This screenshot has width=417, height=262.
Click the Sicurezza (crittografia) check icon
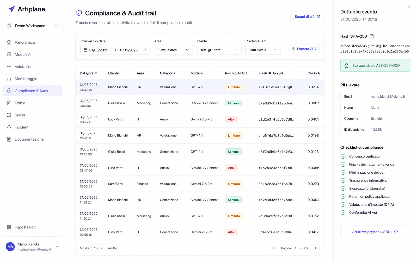[343, 188]
